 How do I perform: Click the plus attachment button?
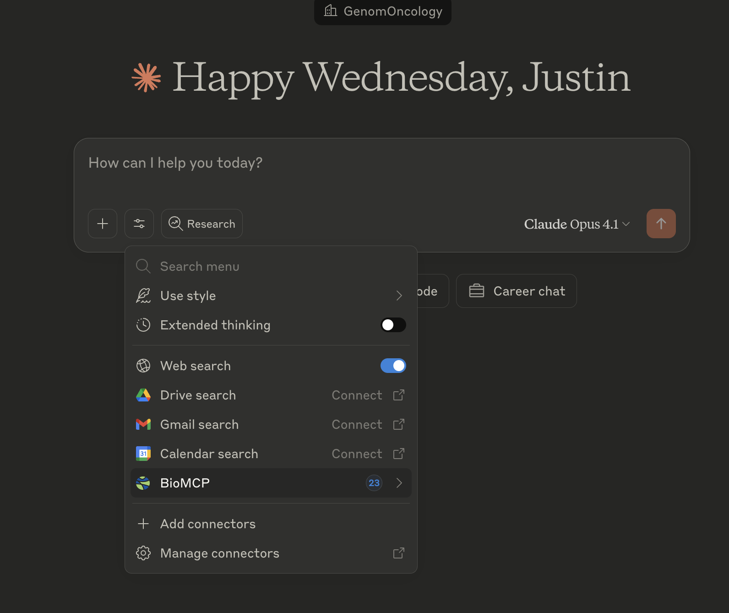pos(103,224)
